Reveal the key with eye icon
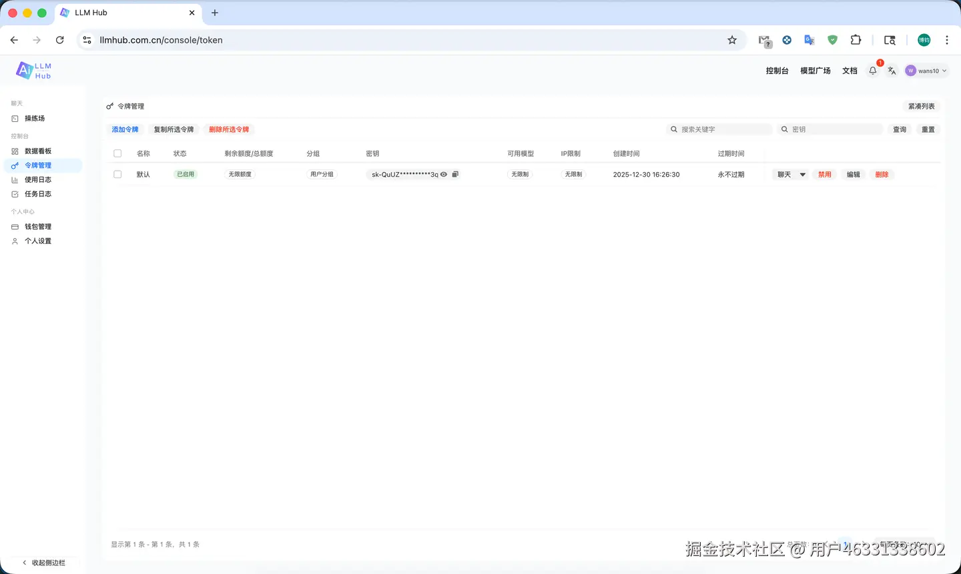 444,175
